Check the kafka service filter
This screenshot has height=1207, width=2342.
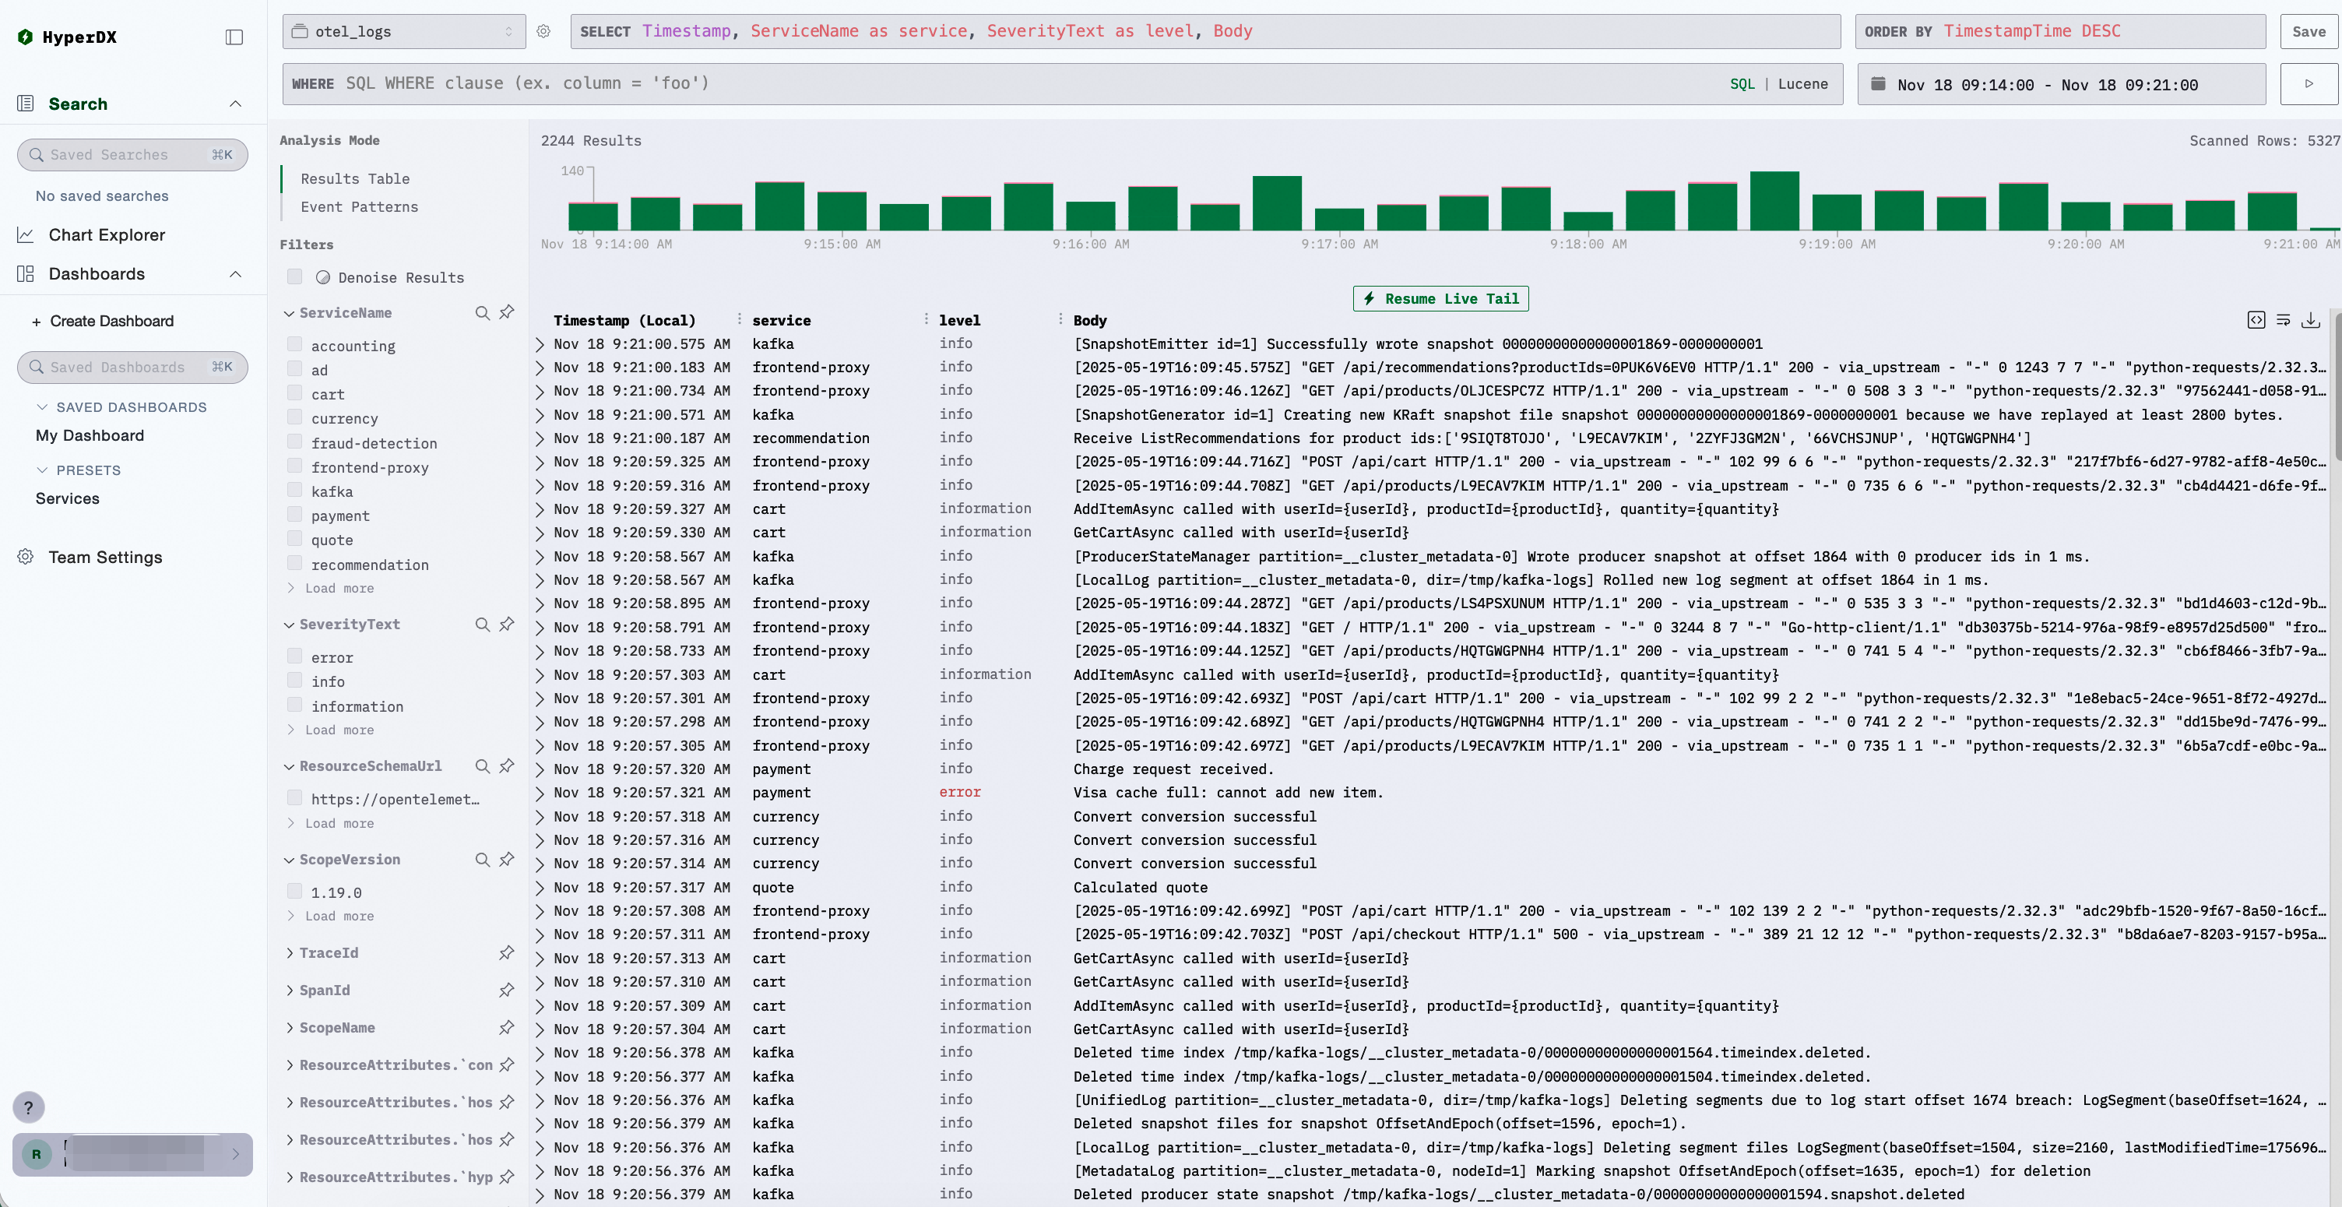294,491
